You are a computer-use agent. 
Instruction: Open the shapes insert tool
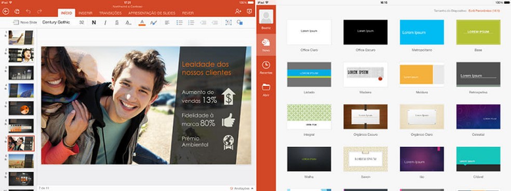[x=240, y=22]
